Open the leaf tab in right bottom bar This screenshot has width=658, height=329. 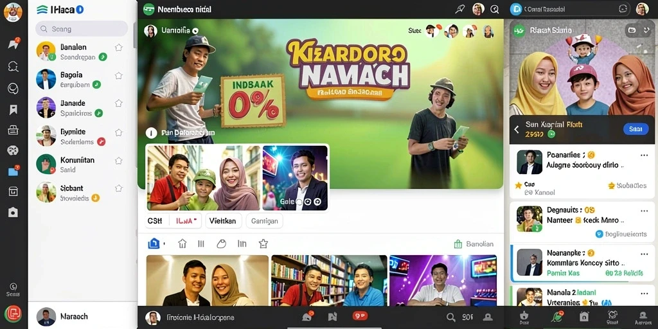(x=556, y=317)
